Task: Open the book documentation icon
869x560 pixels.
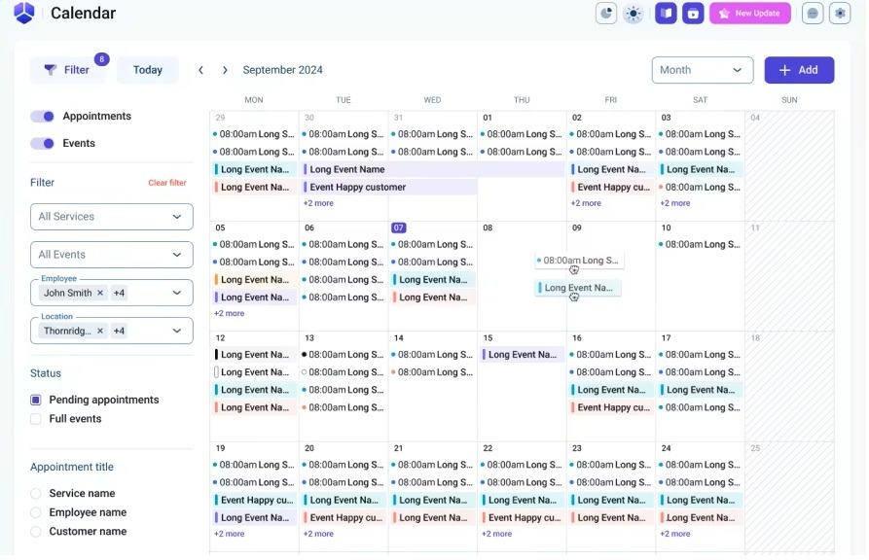Action: [666, 14]
